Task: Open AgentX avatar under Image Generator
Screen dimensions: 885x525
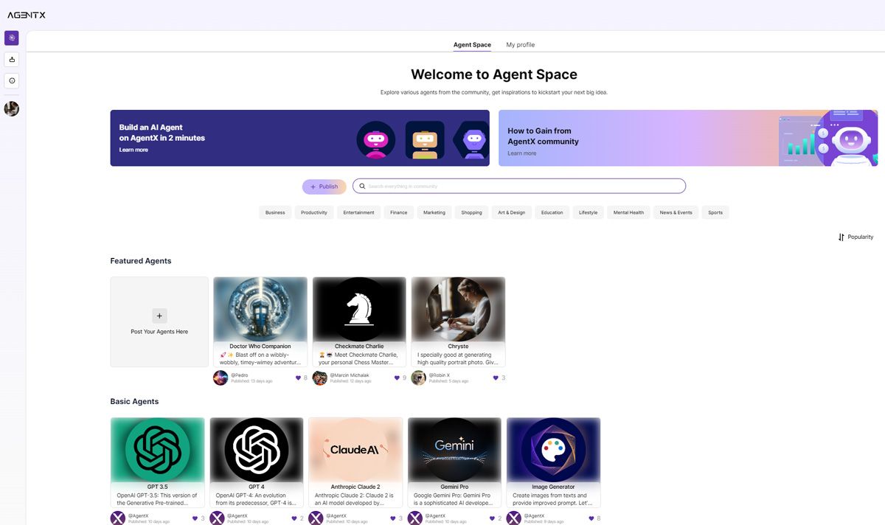Action: (x=513, y=518)
